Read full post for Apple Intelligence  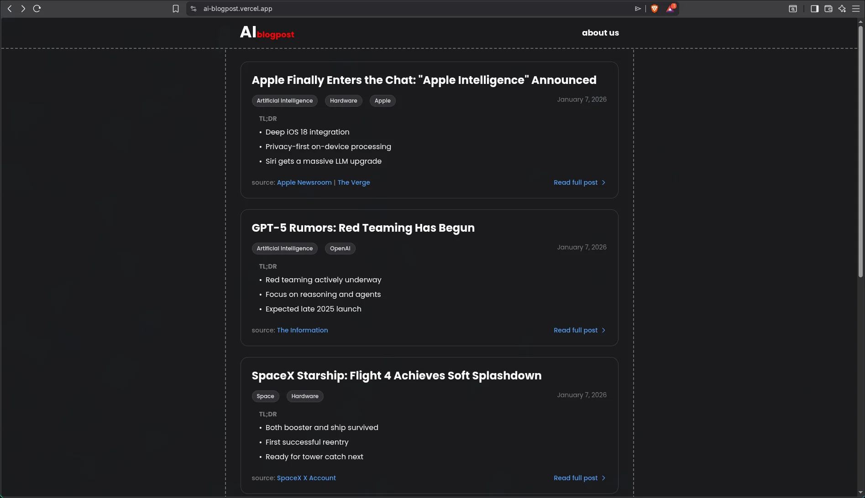click(x=576, y=182)
